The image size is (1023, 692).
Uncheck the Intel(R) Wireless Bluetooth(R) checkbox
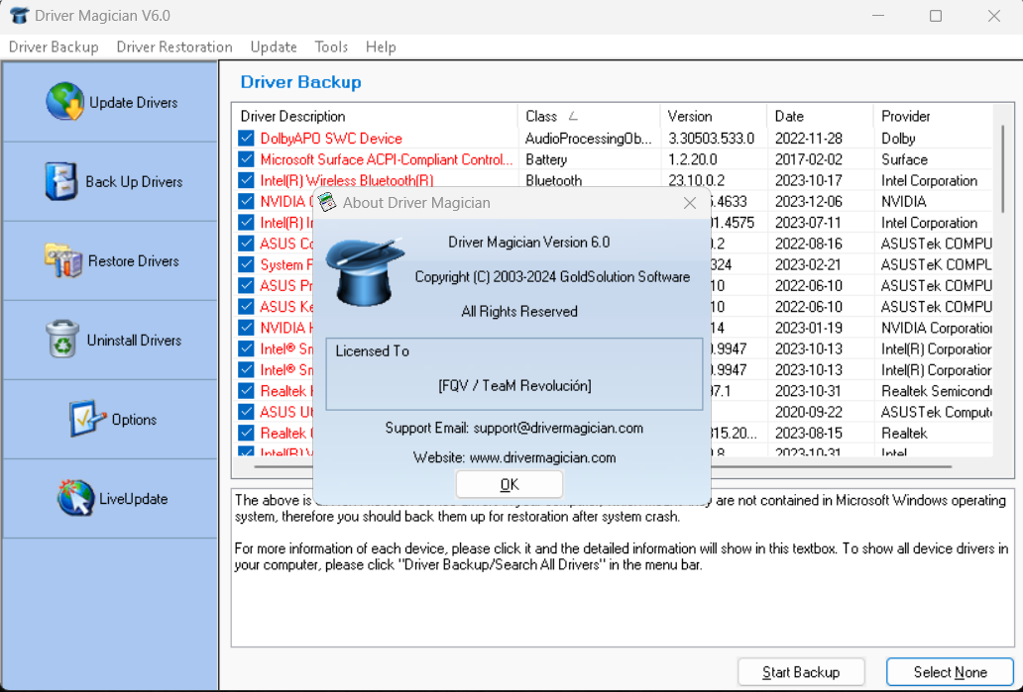246,180
